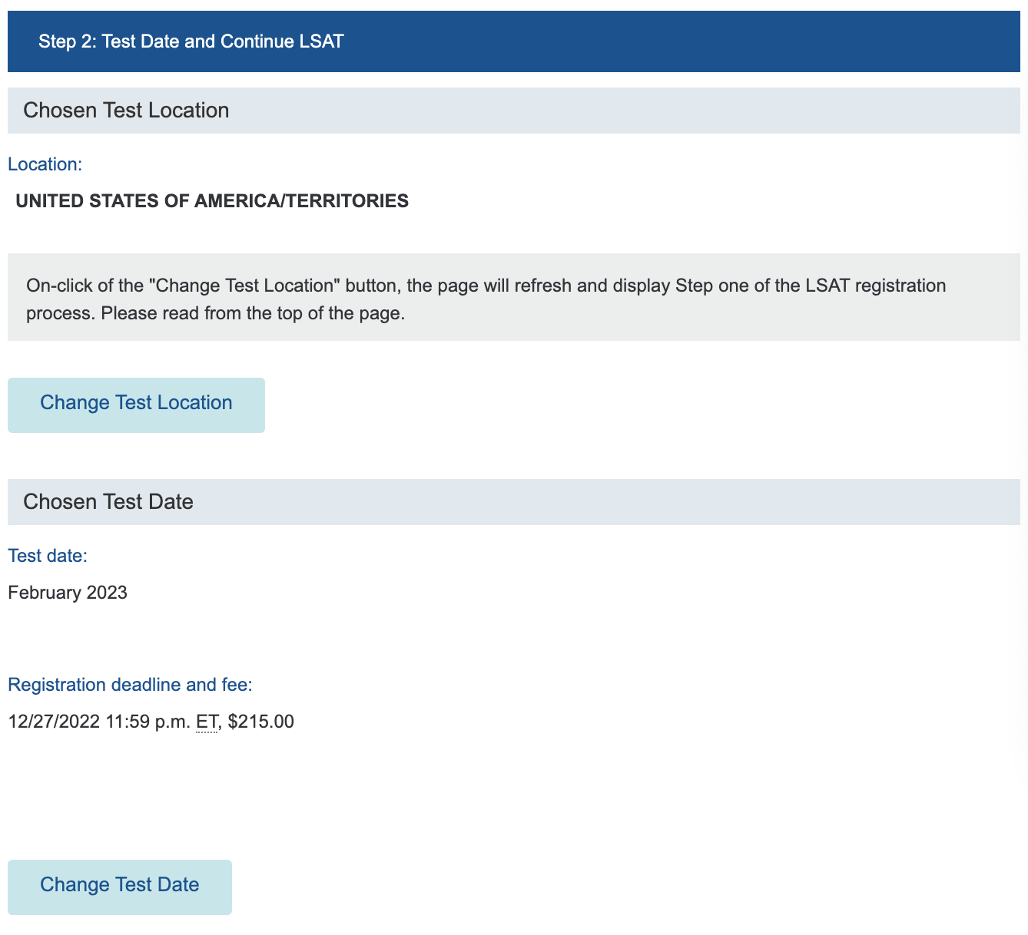Viewport: 1028px width, 935px height.
Task: Click the "Location:" field label
Action: click(x=45, y=164)
